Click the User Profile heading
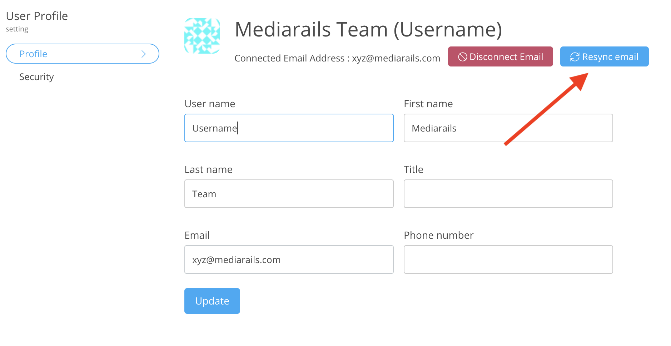671x346 pixels. [x=37, y=16]
